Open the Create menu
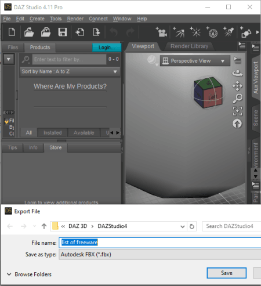The image size is (261, 286). [37, 19]
